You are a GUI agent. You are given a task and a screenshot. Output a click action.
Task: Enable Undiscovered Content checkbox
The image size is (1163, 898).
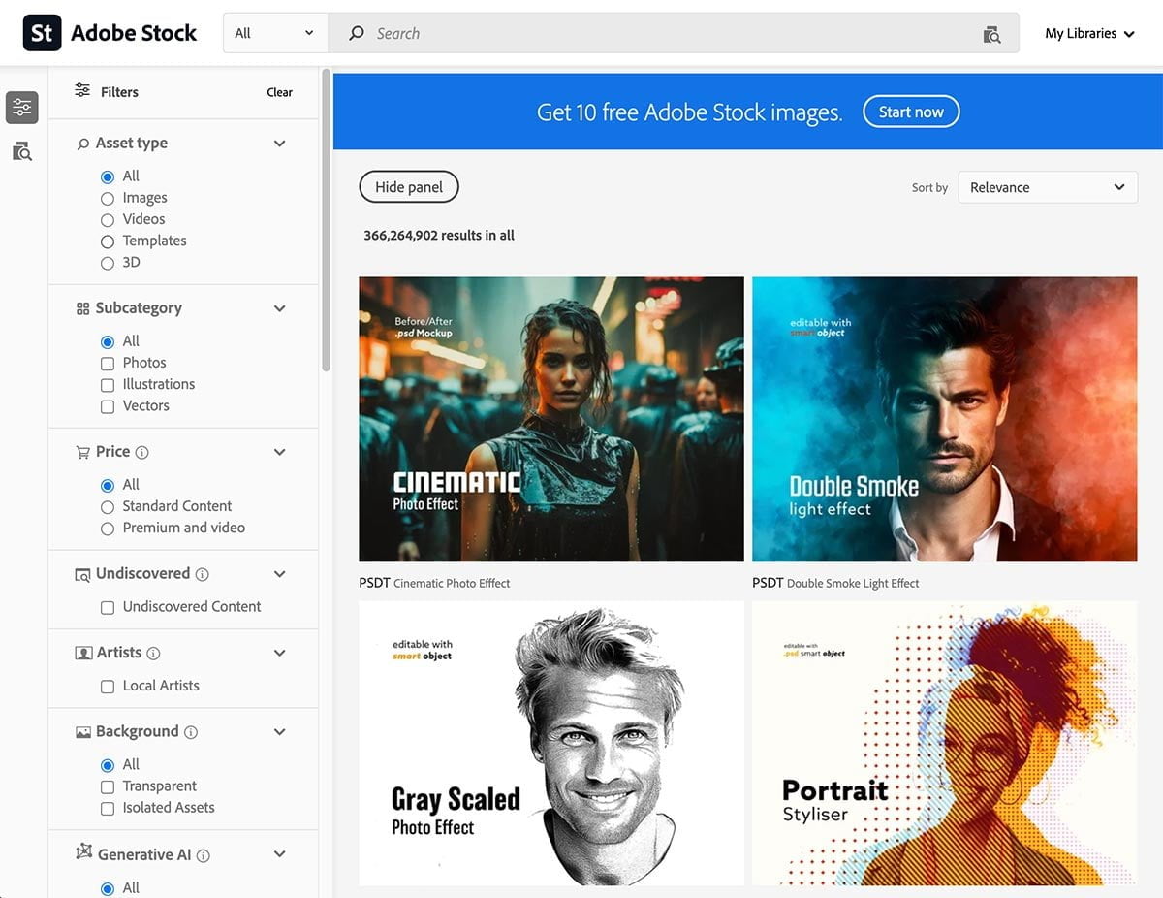pyautogui.click(x=108, y=607)
